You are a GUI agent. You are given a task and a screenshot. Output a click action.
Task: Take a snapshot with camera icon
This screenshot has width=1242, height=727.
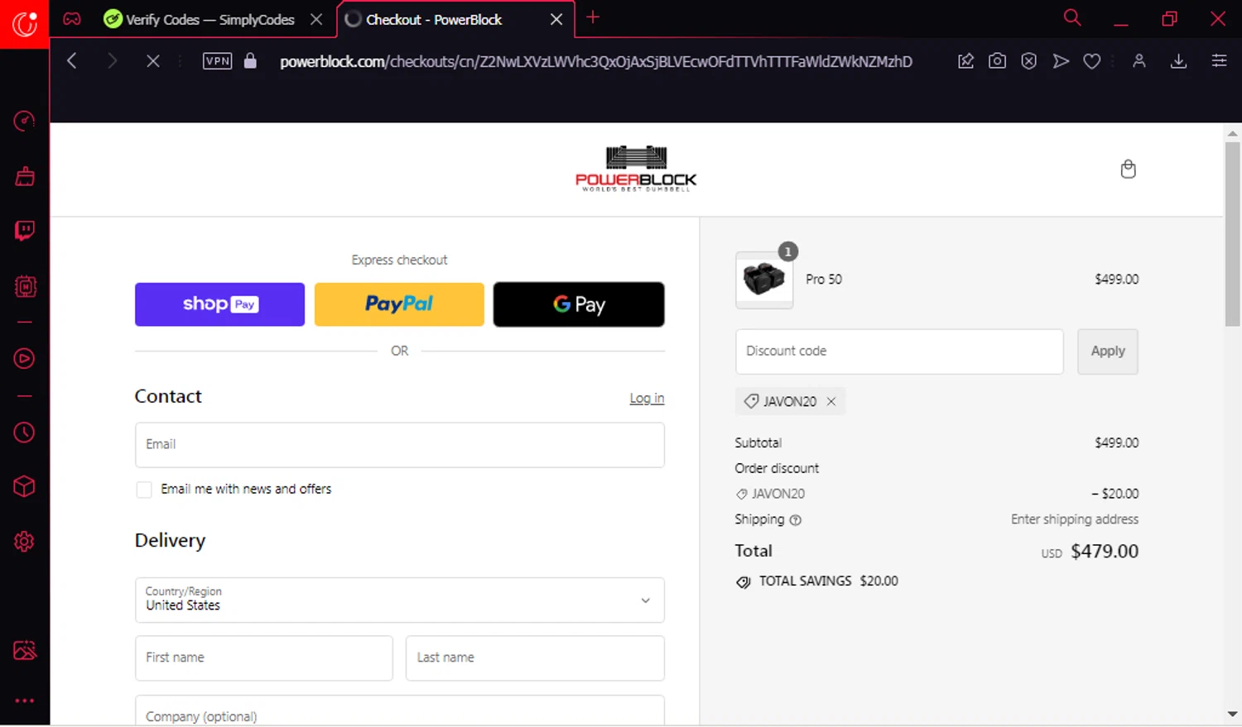(997, 60)
